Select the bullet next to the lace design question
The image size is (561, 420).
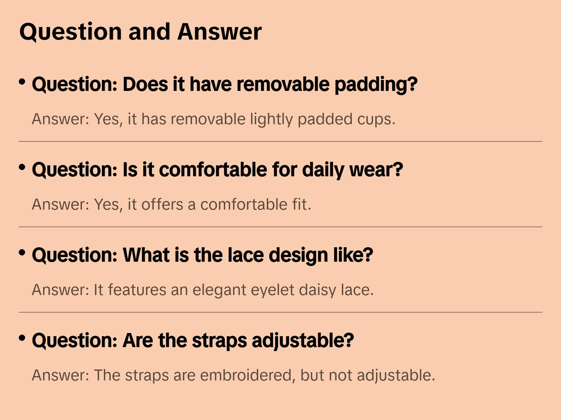pyautogui.click(x=22, y=253)
